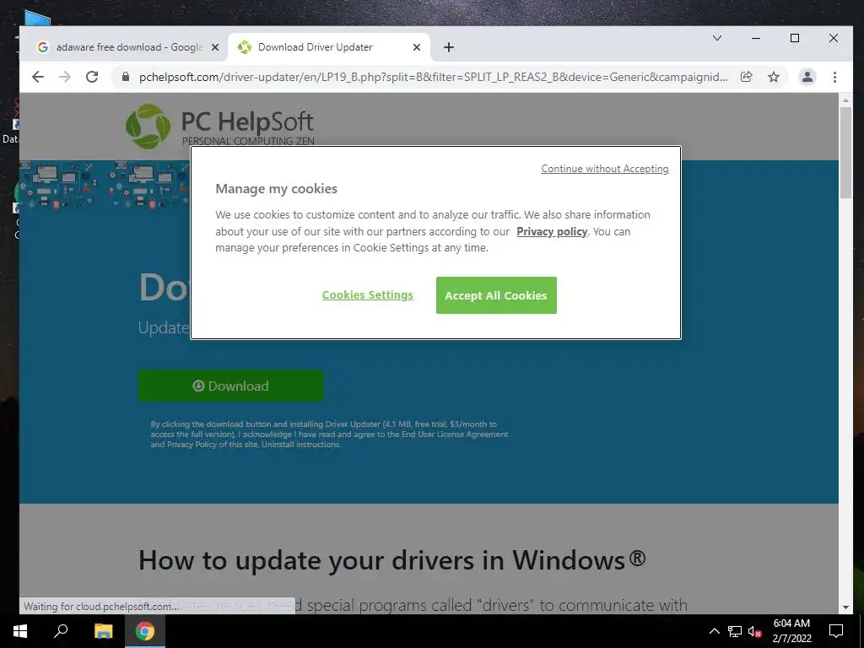The image size is (864, 648).
Task: Open Windows taskbar search
Action: [61, 631]
